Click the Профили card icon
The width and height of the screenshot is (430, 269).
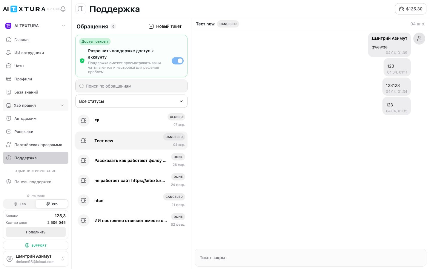(x=9, y=79)
